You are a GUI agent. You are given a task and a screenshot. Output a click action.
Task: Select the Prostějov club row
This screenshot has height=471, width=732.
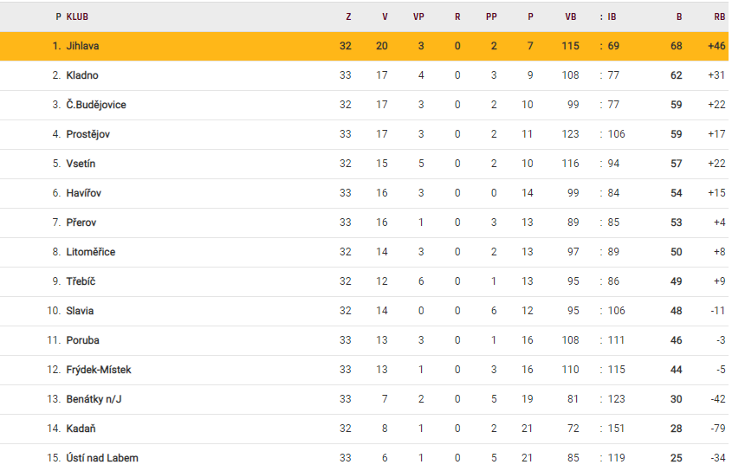tap(87, 134)
